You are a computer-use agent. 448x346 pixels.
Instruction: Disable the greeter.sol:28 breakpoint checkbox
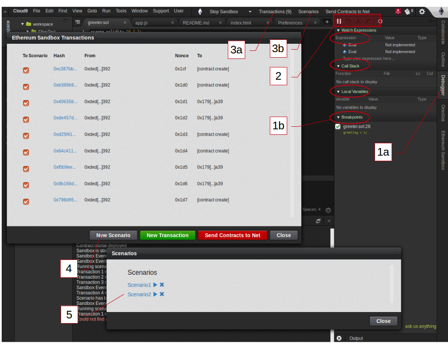[x=338, y=126]
